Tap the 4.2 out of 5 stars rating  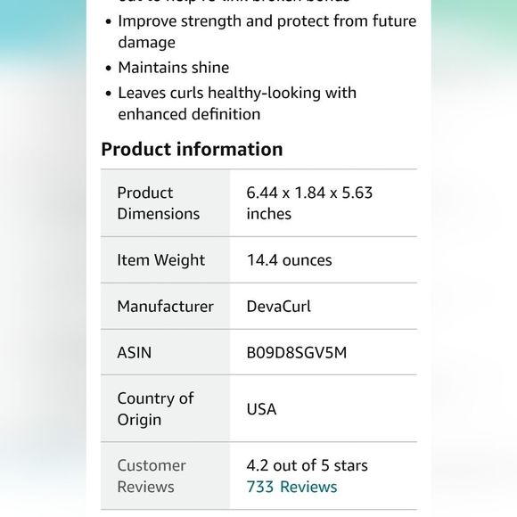(x=307, y=465)
